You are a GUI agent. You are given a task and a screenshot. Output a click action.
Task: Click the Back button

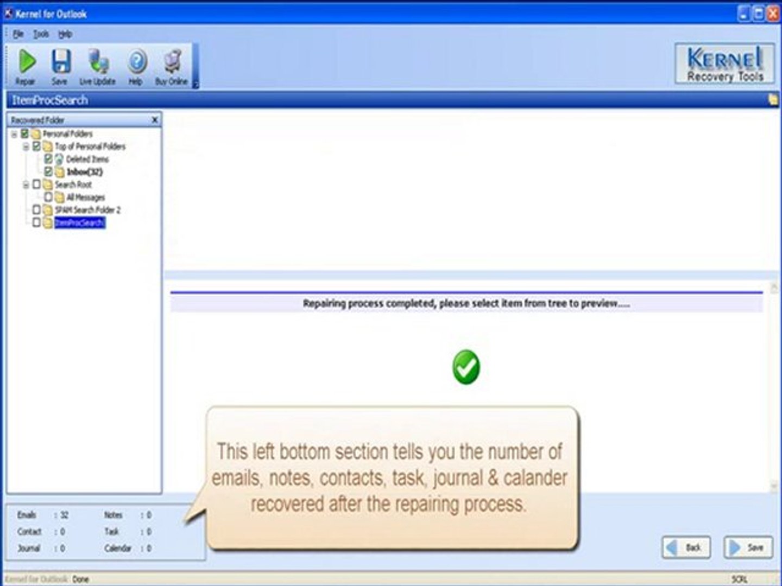(685, 547)
